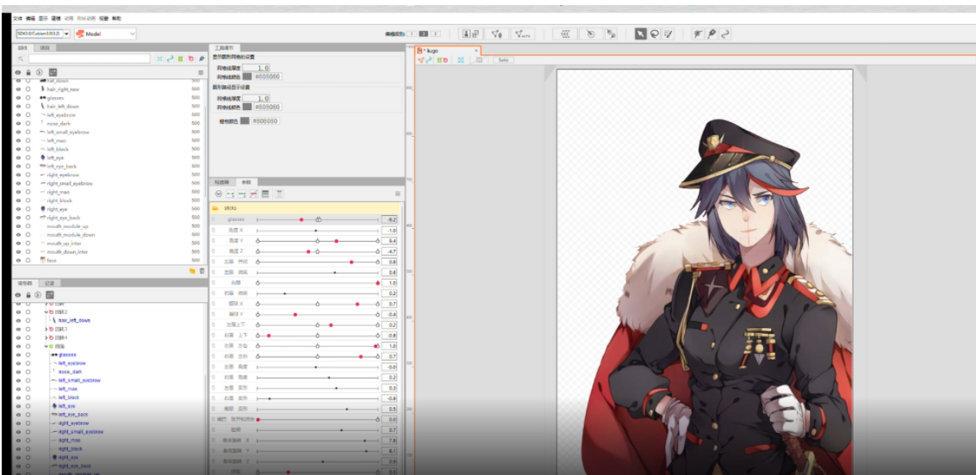Click the parts search input field
Image resolution: width=976 pixels, height=475 pixels.
(89, 59)
